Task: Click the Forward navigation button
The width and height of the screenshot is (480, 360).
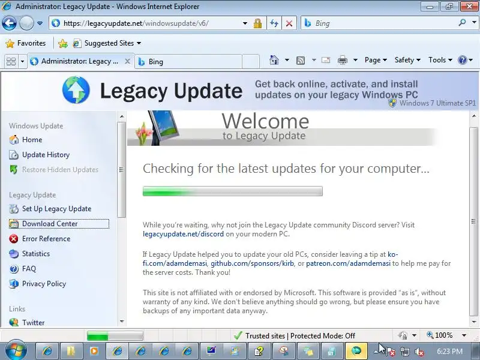Action: pos(26,23)
